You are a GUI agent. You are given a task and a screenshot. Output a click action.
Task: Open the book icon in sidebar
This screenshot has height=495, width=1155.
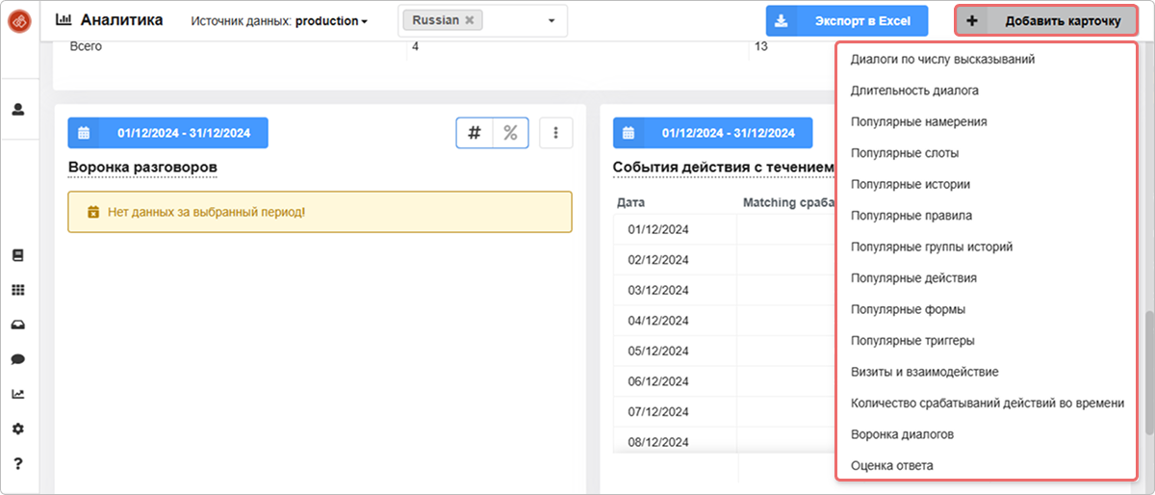(17, 255)
